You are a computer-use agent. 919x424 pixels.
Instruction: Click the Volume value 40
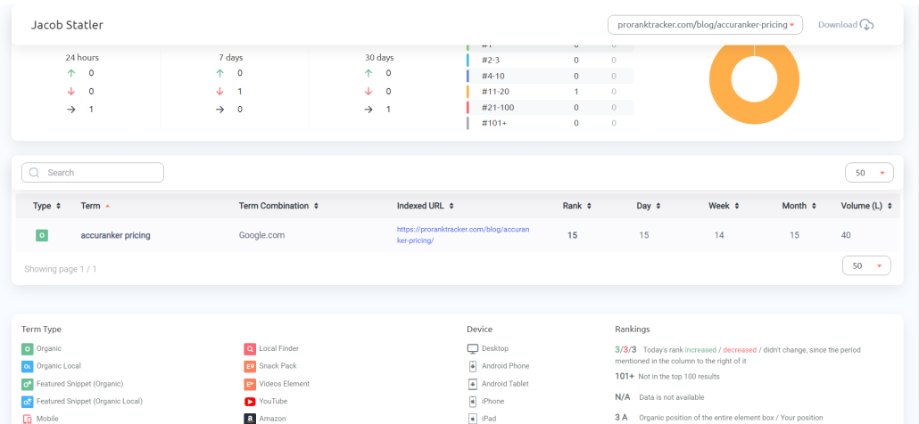point(846,235)
